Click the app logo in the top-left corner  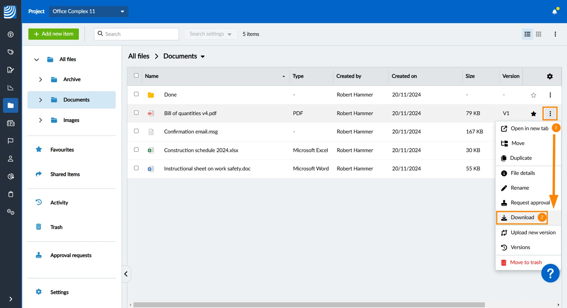coord(10,11)
